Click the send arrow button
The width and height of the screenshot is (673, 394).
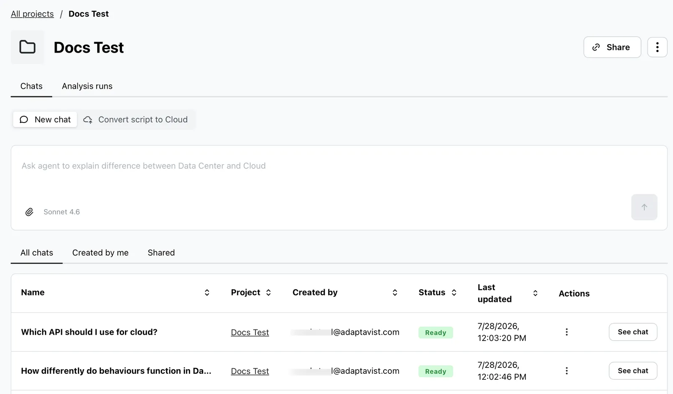coord(644,207)
